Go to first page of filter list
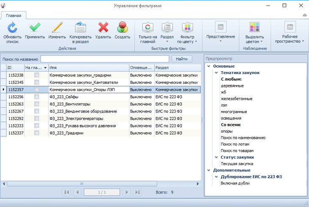The height and width of the screenshot is (207, 309). pyautogui.click(x=66, y=192)
